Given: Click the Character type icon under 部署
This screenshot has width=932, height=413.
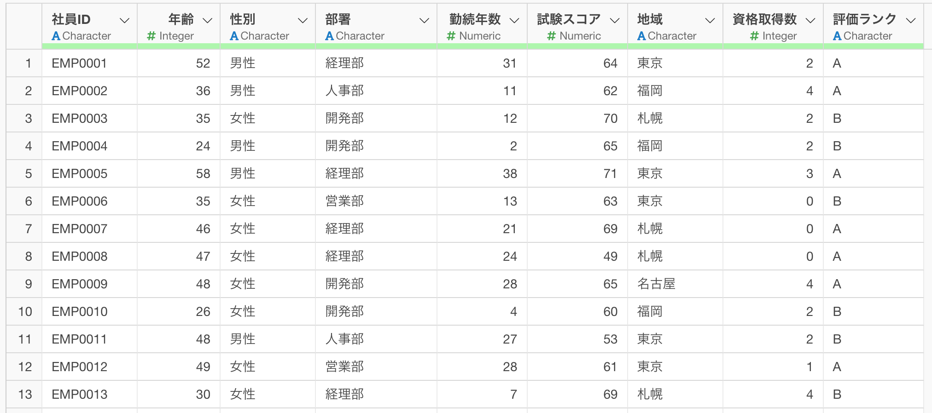Looking at the screenshot, I should [329, 36].
